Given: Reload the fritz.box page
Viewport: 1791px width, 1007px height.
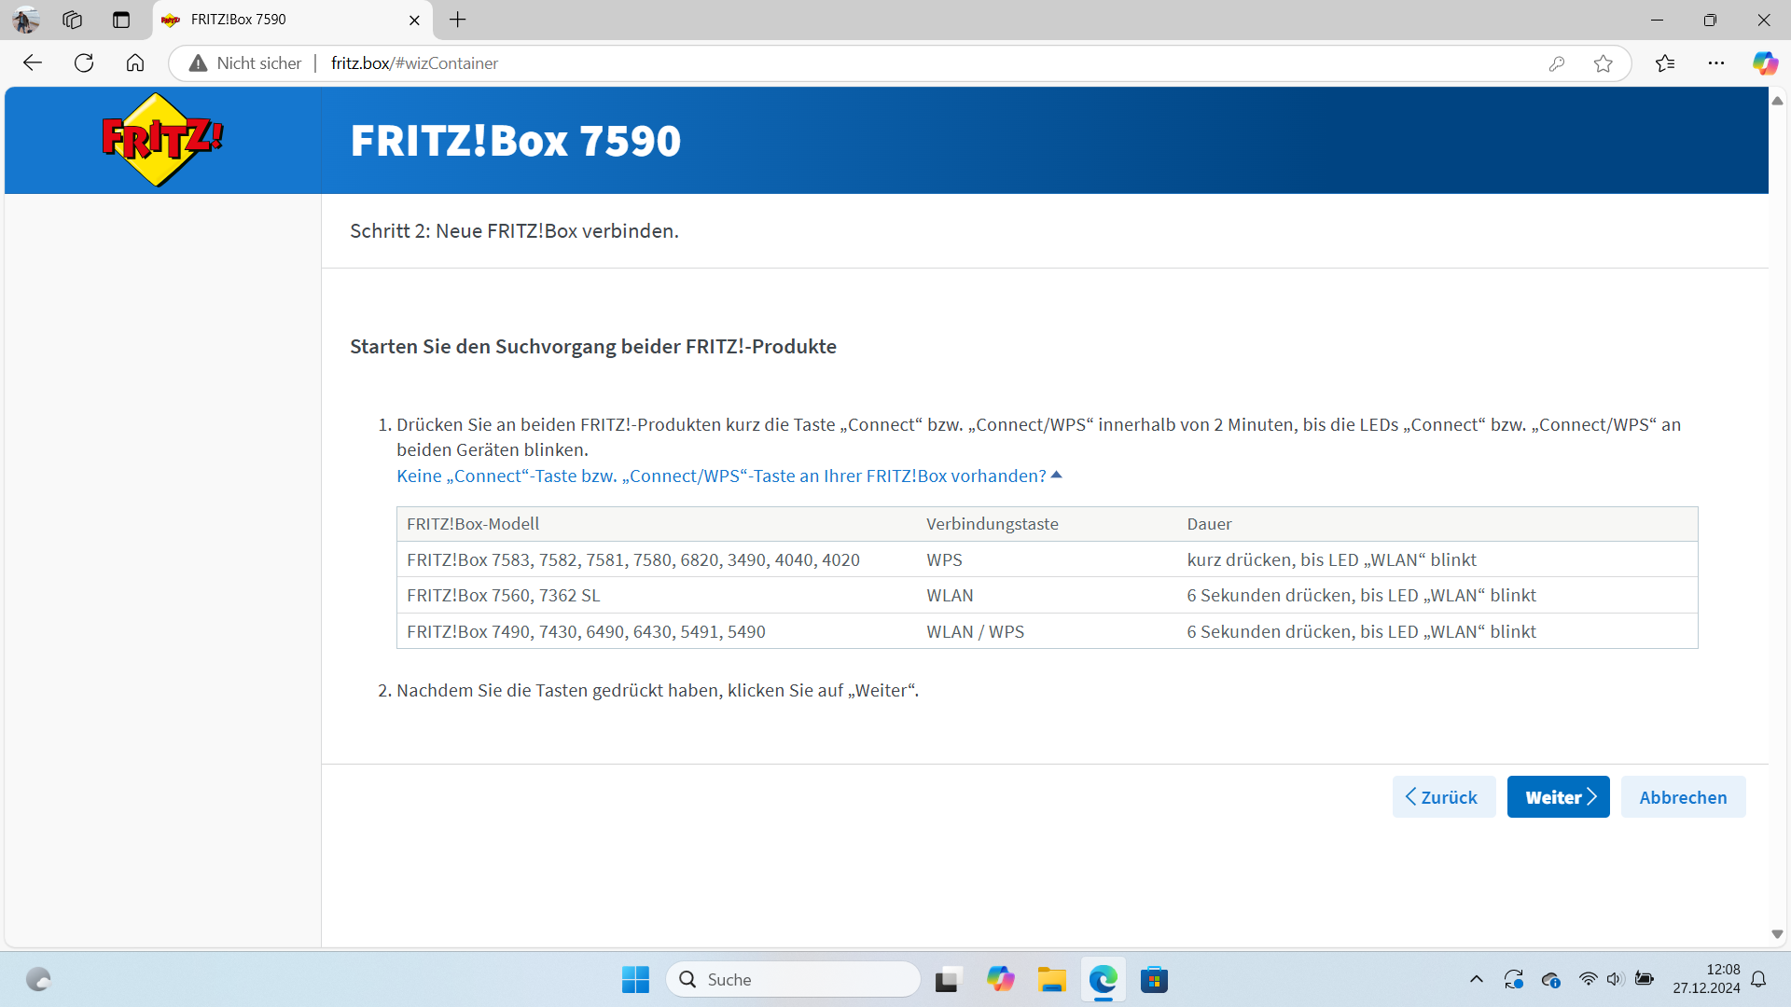Looking at the screenshot, I should pyautogui.click(x=84, y=62).
